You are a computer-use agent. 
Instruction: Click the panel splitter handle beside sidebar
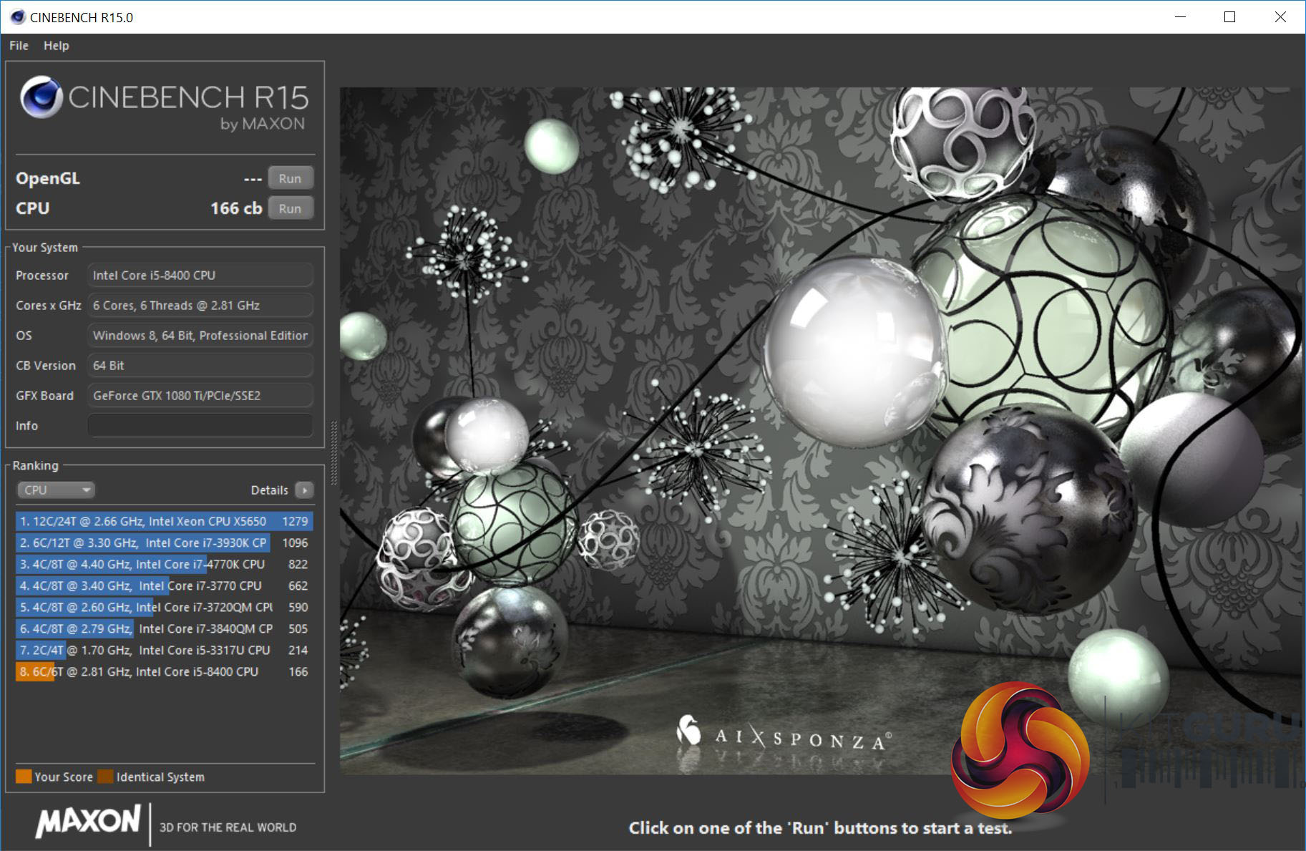[333, 452]
